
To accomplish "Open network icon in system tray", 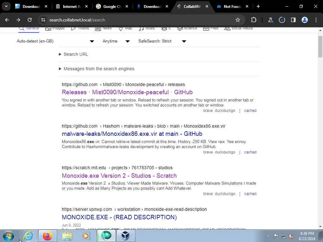I will coord(284,236).
